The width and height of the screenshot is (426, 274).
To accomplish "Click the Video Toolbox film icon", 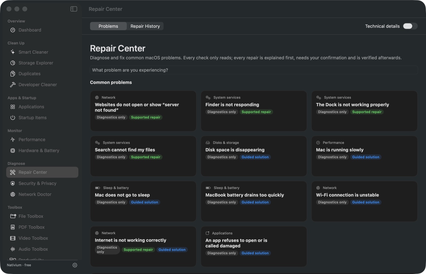I will [x=13, y=238].
